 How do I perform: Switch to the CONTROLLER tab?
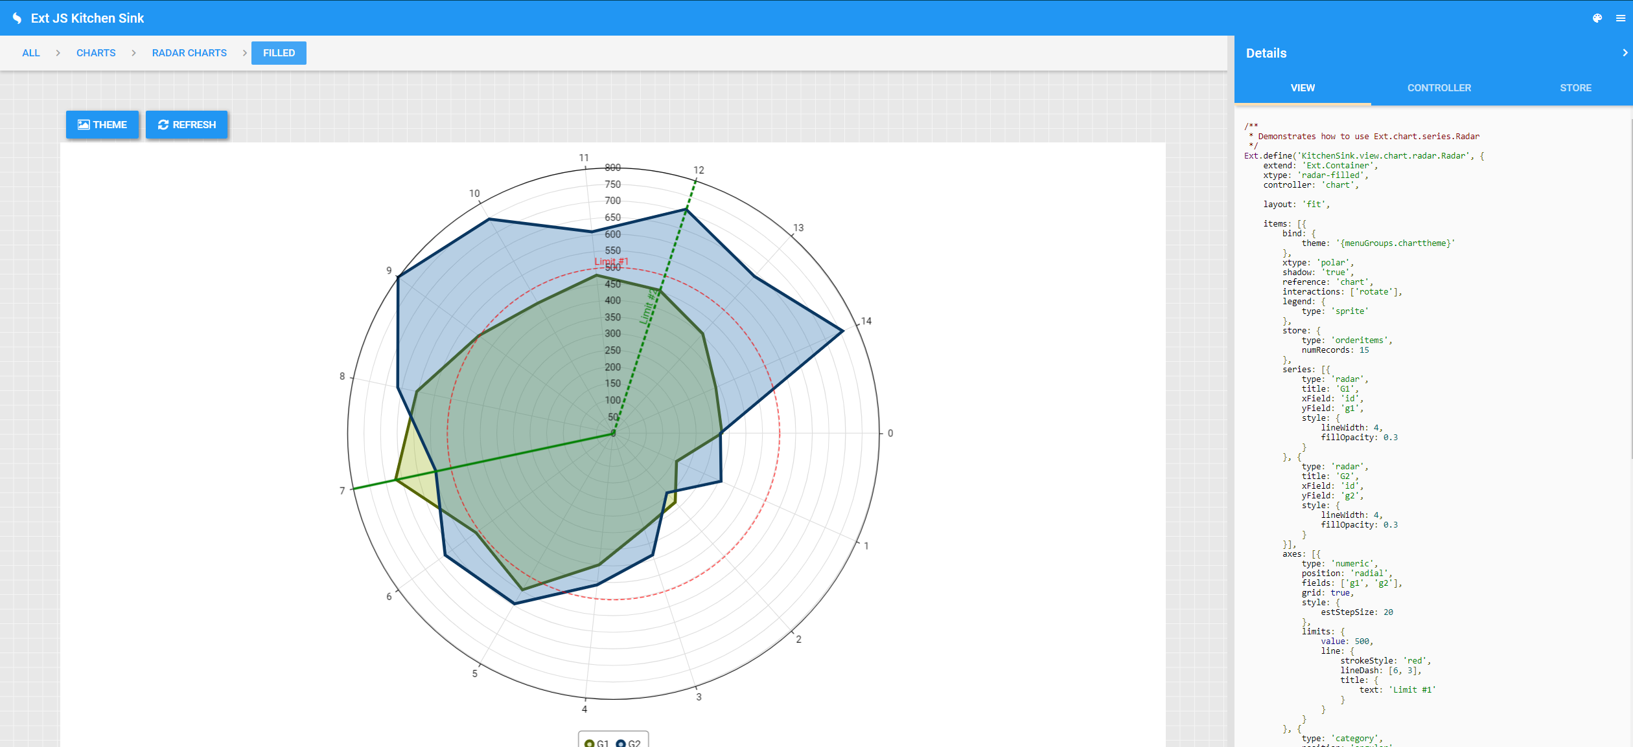coord(1439,88)
